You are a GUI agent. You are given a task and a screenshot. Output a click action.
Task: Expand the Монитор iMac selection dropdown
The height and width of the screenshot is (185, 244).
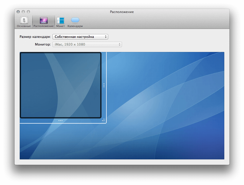(87, 45)
